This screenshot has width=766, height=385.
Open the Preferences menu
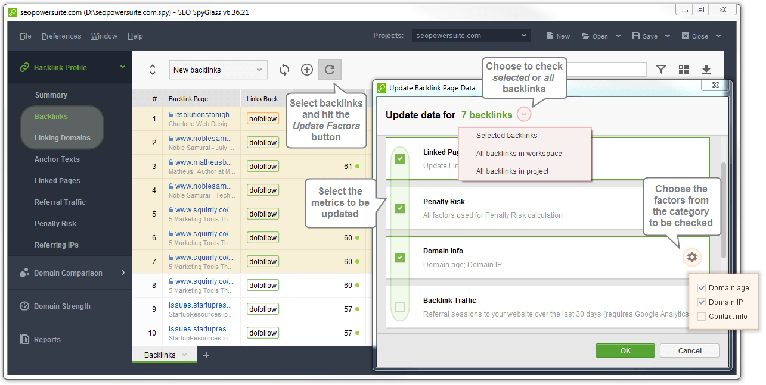(61, 36)
